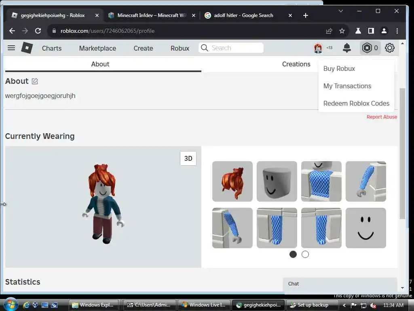Click the search magnifier icon

[204, 48]
